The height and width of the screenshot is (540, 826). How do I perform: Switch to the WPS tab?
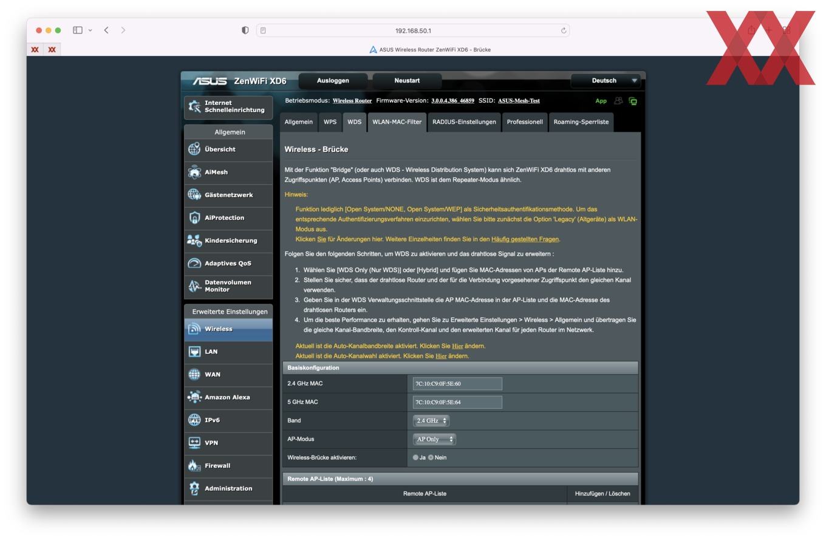(330, 122)
